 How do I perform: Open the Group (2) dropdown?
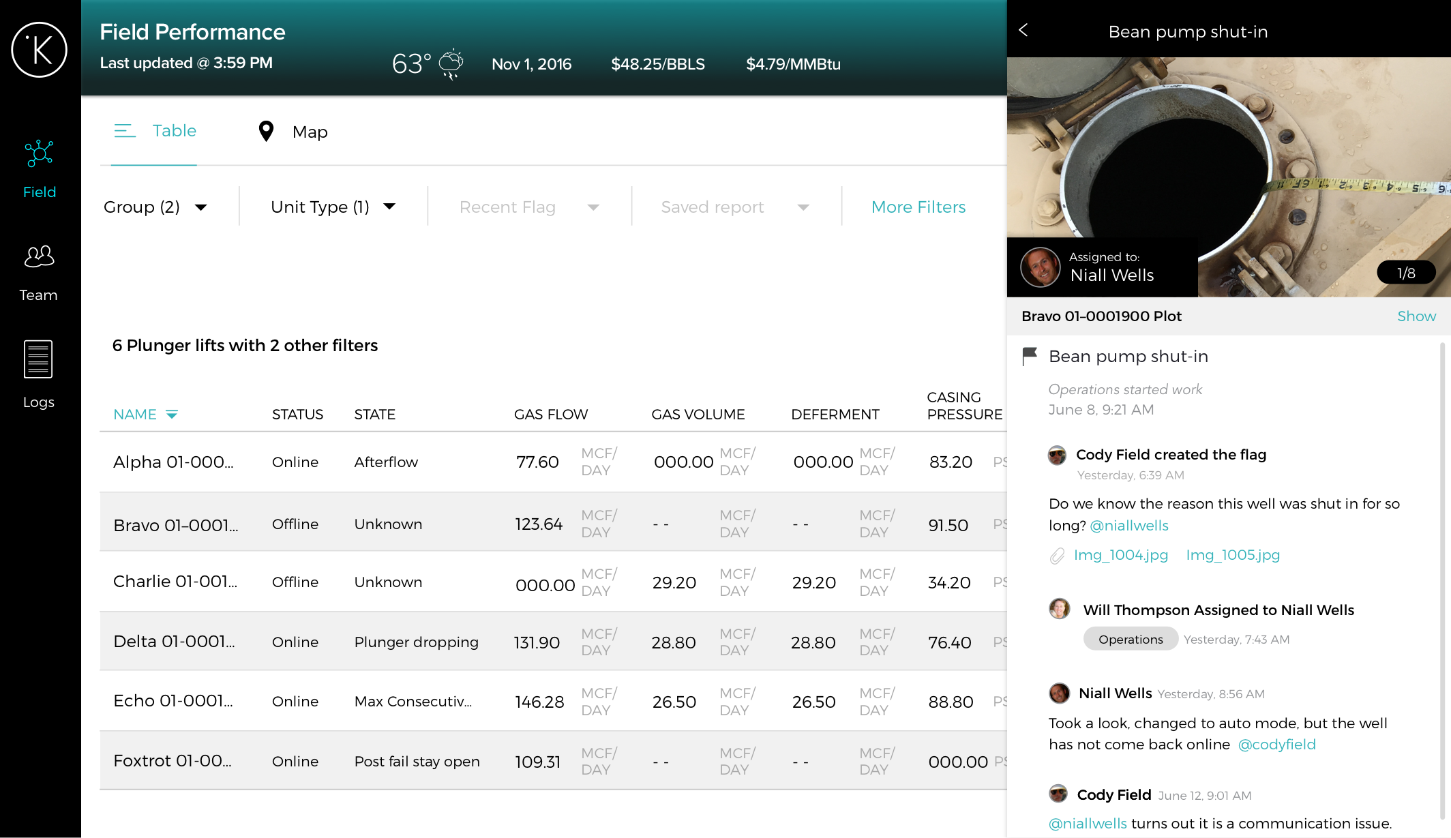(x=155, y=207)
